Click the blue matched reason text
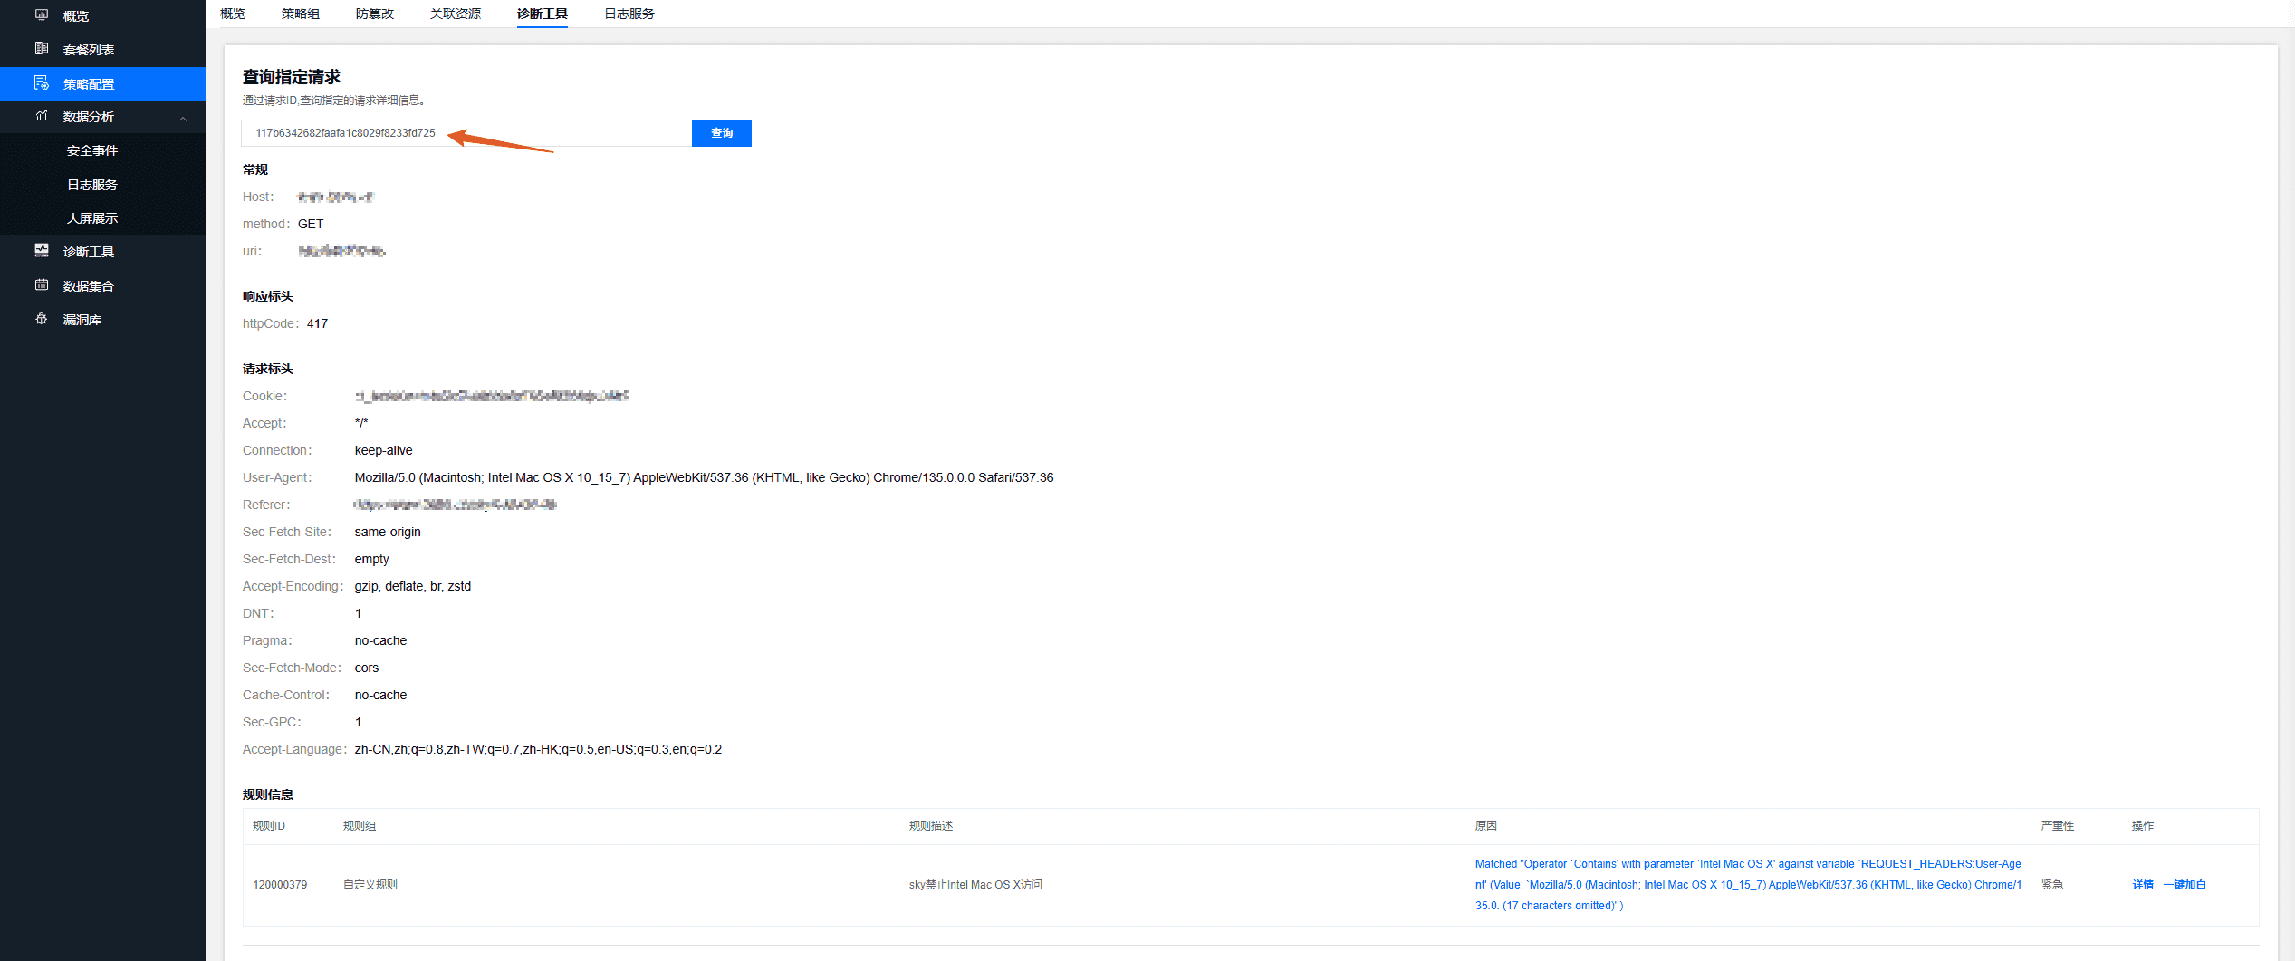This screenshot has height=961, width=2295. click(x=1747, y=885)
